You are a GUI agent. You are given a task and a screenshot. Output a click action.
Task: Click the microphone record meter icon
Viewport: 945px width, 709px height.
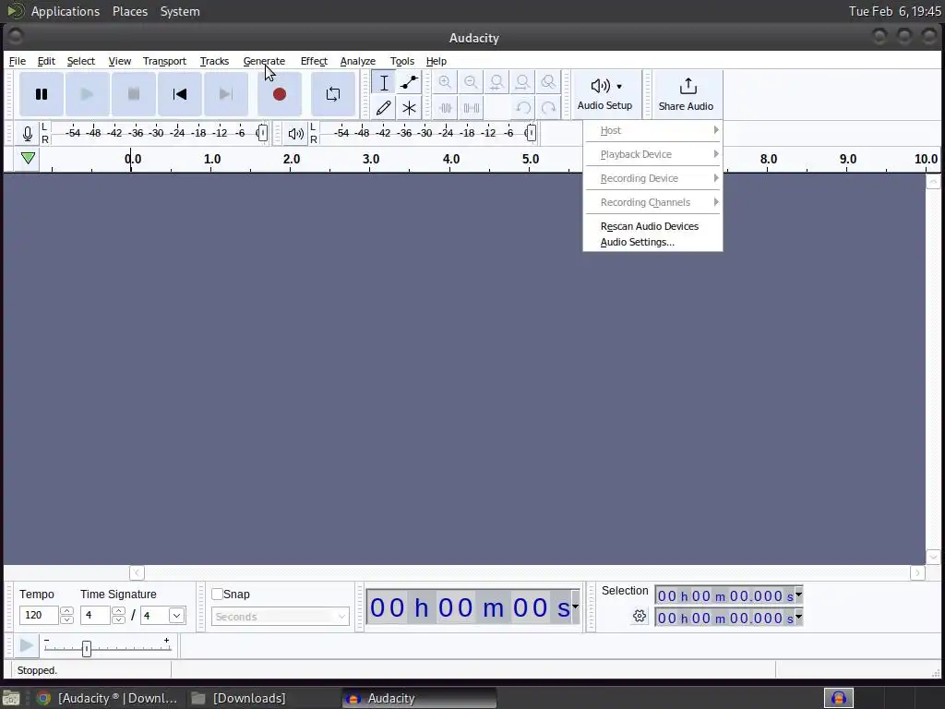[x=27, y=133]
